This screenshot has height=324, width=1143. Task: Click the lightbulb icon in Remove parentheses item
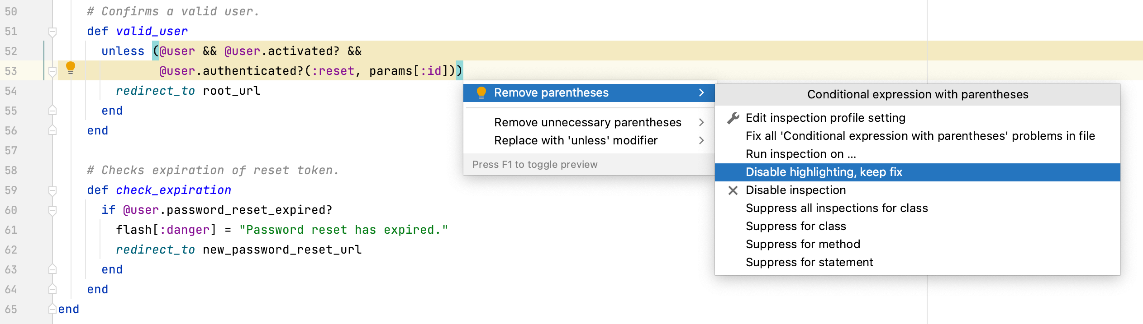click(x=481, y=93)
